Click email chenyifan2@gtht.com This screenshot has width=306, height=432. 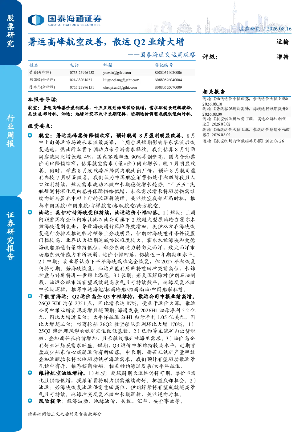120,87
